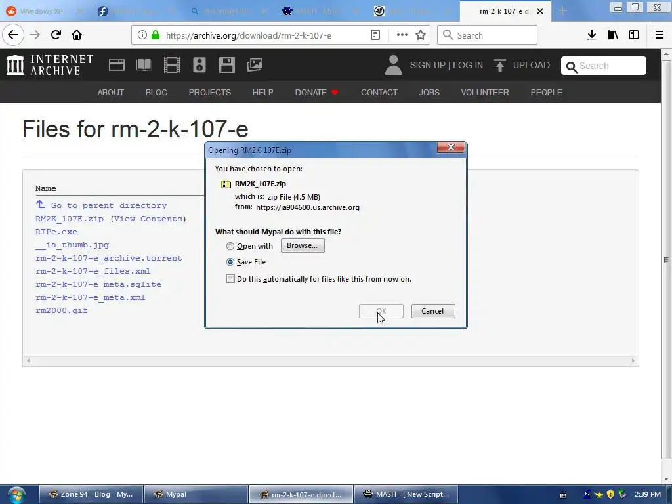Click the user avatar icon
The width and height of the screenshot is (672, 504).
[x=393, y=65]
